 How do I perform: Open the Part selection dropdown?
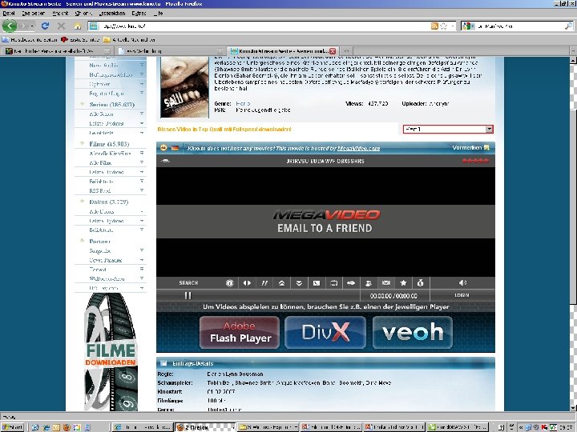[448, 129]
